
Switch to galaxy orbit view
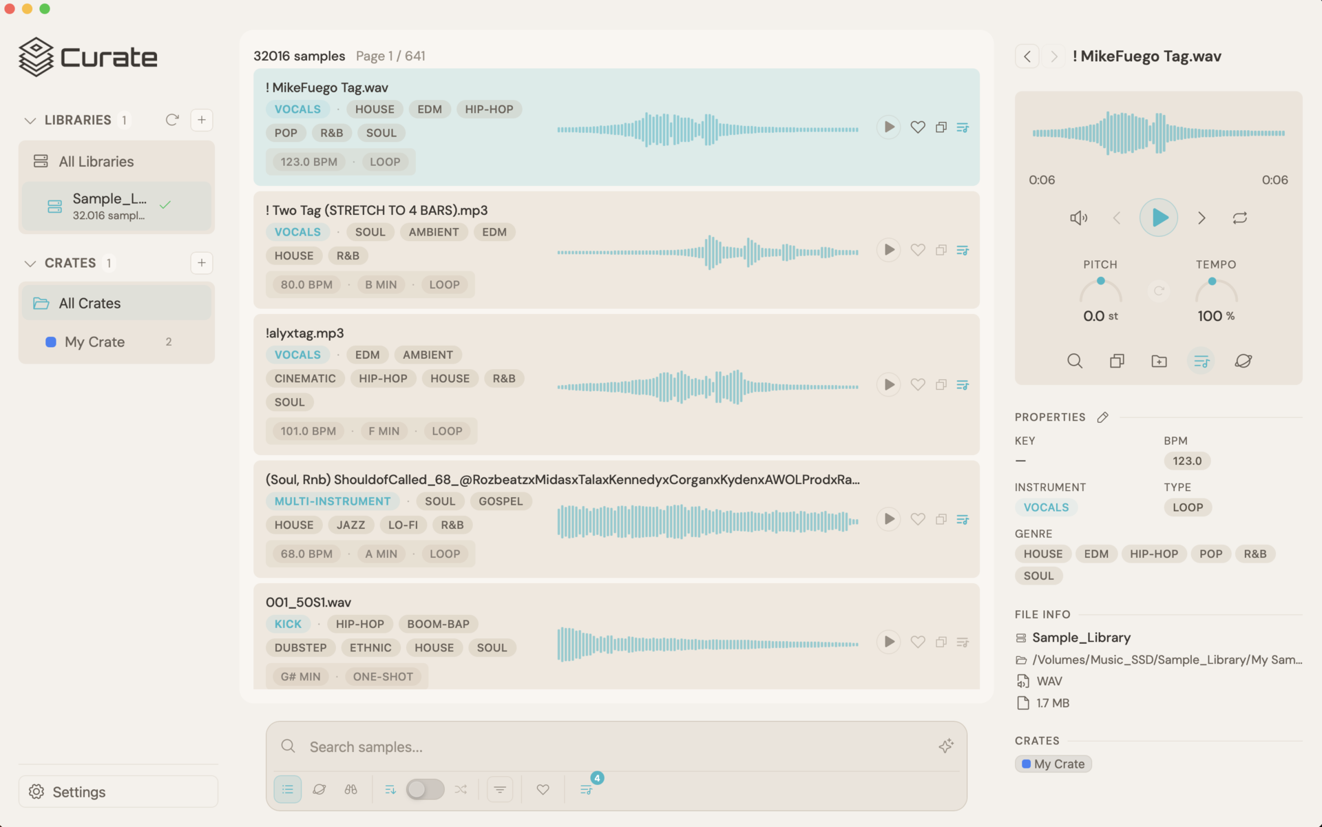(319, 790)
